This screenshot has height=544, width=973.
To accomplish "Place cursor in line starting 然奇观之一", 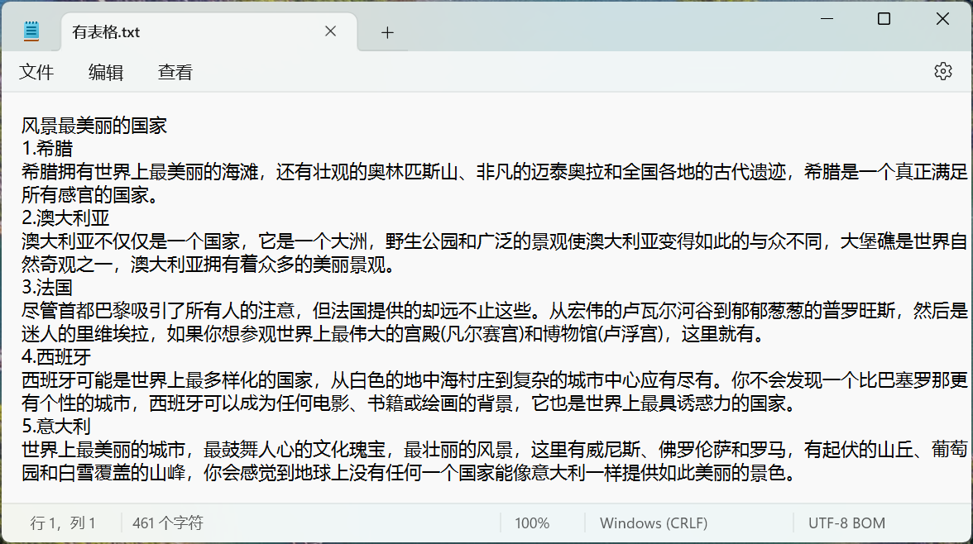I will pos(209,265).
